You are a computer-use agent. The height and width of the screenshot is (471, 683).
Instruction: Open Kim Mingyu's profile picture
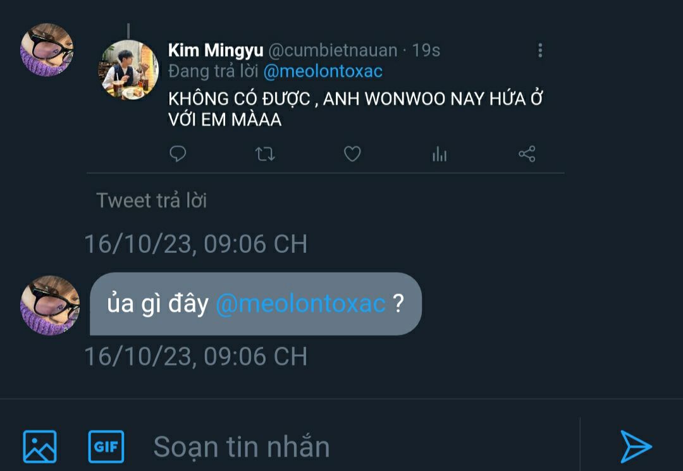(130, 70)
